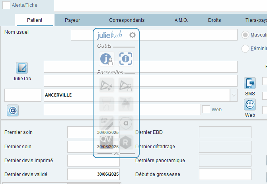Tick the Alerte/Fiche checkbox
Viewport: 267px width, 184px height.
pos(6,5)
